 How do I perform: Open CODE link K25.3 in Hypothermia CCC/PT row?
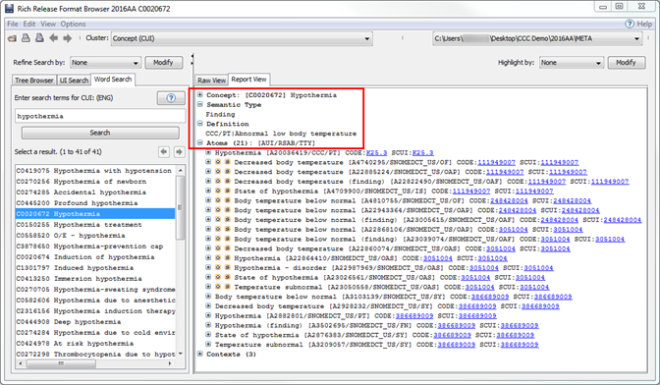tap(377, 153)
